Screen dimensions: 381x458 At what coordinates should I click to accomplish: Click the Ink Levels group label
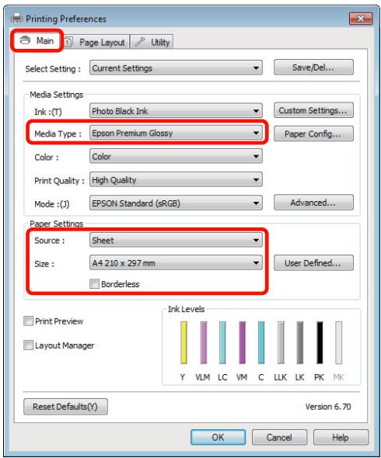click(x=186, y=309)
